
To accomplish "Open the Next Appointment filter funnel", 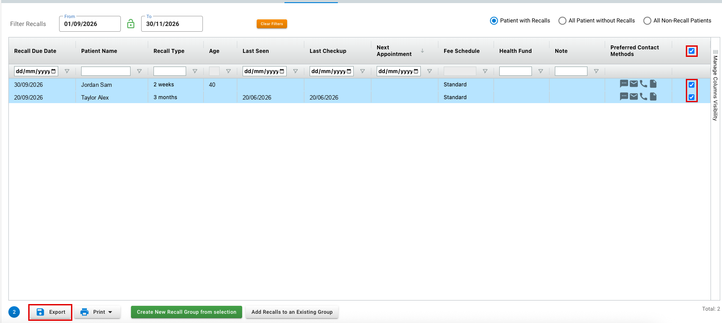I will 430,71.
